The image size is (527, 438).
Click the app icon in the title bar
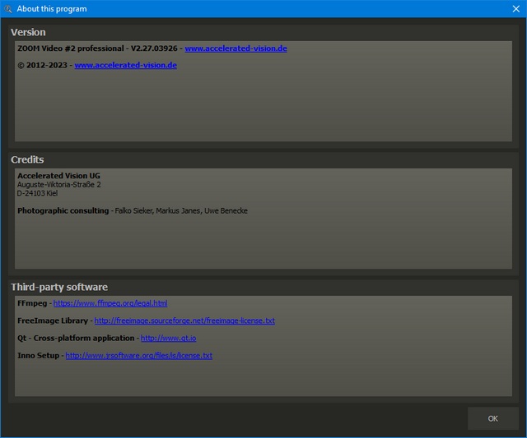coord(7,9)
